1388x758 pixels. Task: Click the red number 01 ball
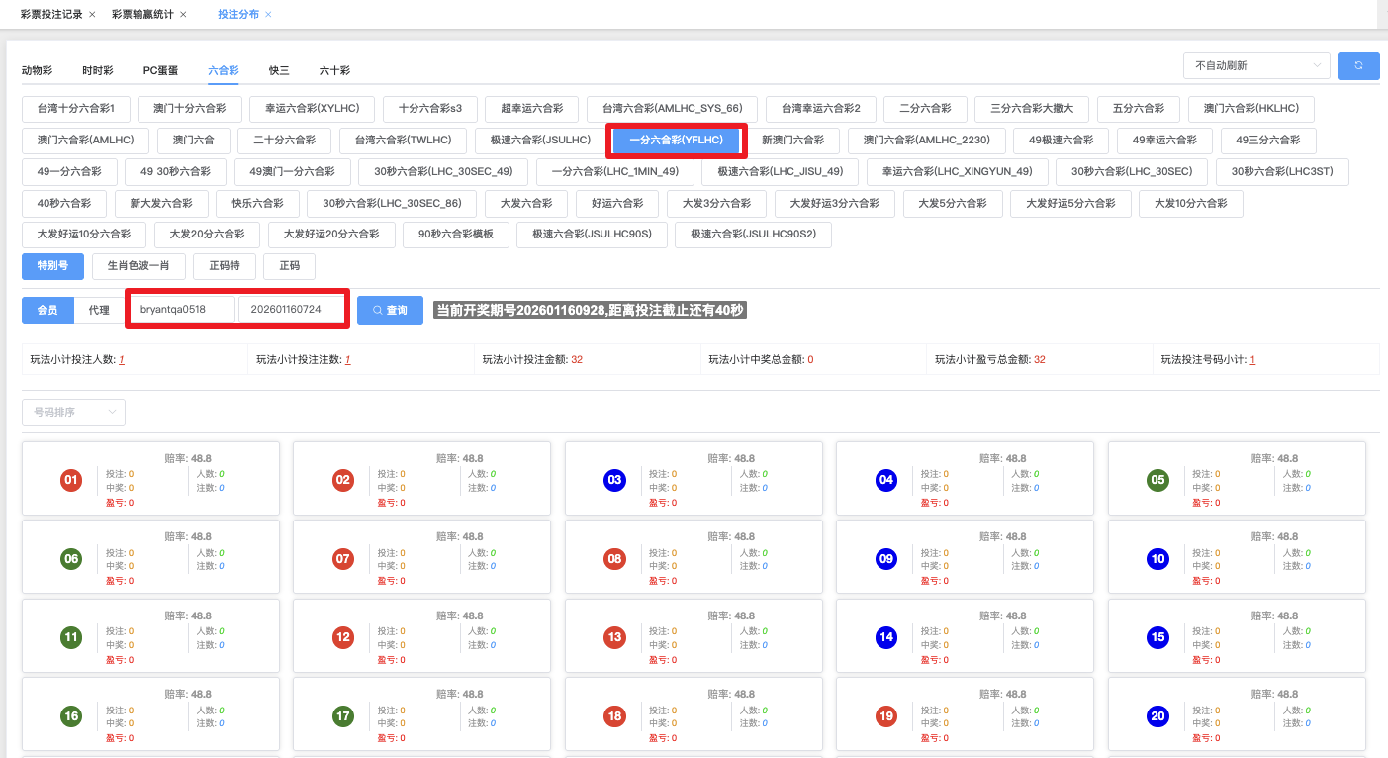(71, 481)
